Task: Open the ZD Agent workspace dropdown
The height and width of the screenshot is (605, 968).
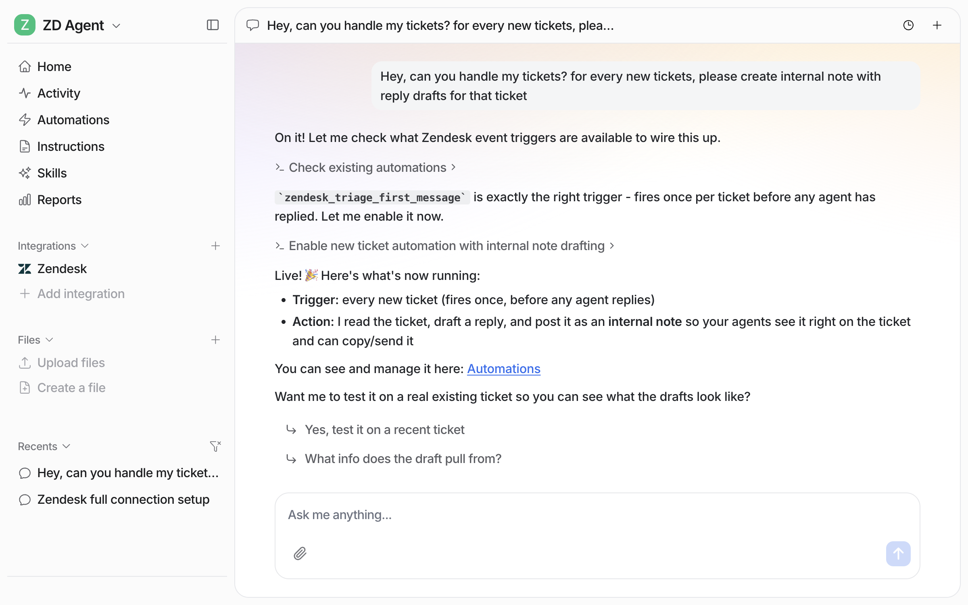Action: pos(117,26)
